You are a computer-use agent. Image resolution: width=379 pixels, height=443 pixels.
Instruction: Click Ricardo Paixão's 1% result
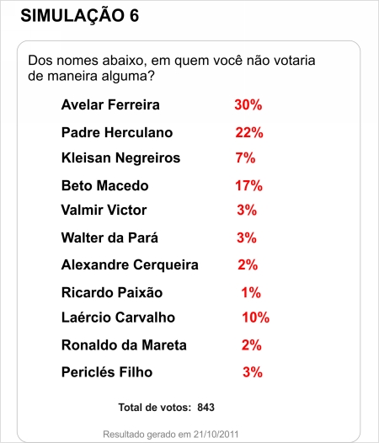(251, 292)
